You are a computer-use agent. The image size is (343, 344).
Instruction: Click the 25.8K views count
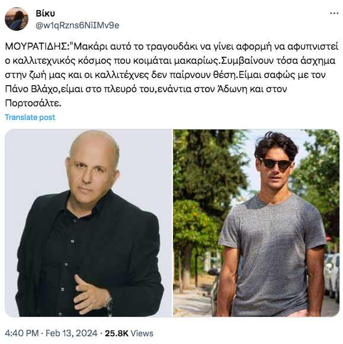pos(116,333)
